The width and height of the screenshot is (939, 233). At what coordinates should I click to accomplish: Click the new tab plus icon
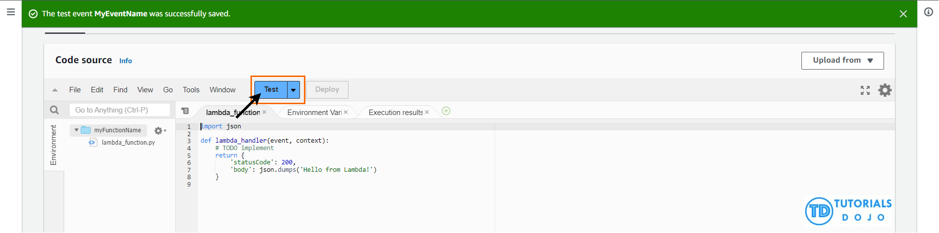coord(446,111)
